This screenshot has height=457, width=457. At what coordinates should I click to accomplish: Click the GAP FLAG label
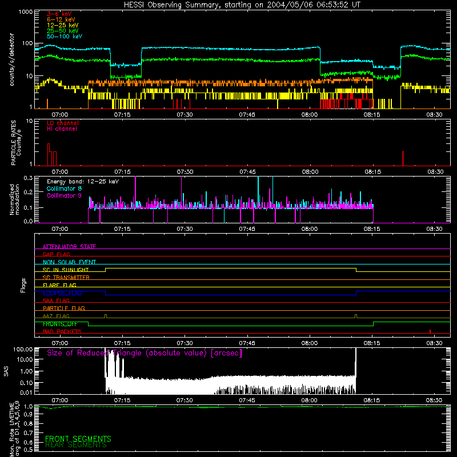[56, 254]
